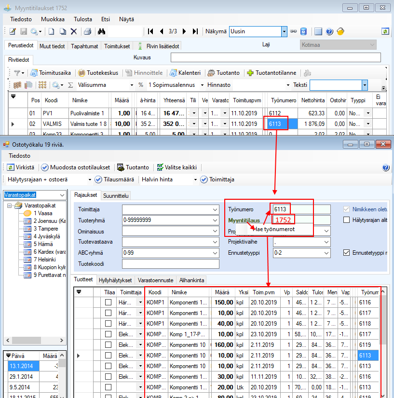Viewport: 394px width, 398px height.
Task: Click Hae työnumerot context menu item
Action: [274, 229]
